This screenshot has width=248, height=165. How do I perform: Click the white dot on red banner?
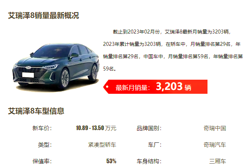pos(107,87)
